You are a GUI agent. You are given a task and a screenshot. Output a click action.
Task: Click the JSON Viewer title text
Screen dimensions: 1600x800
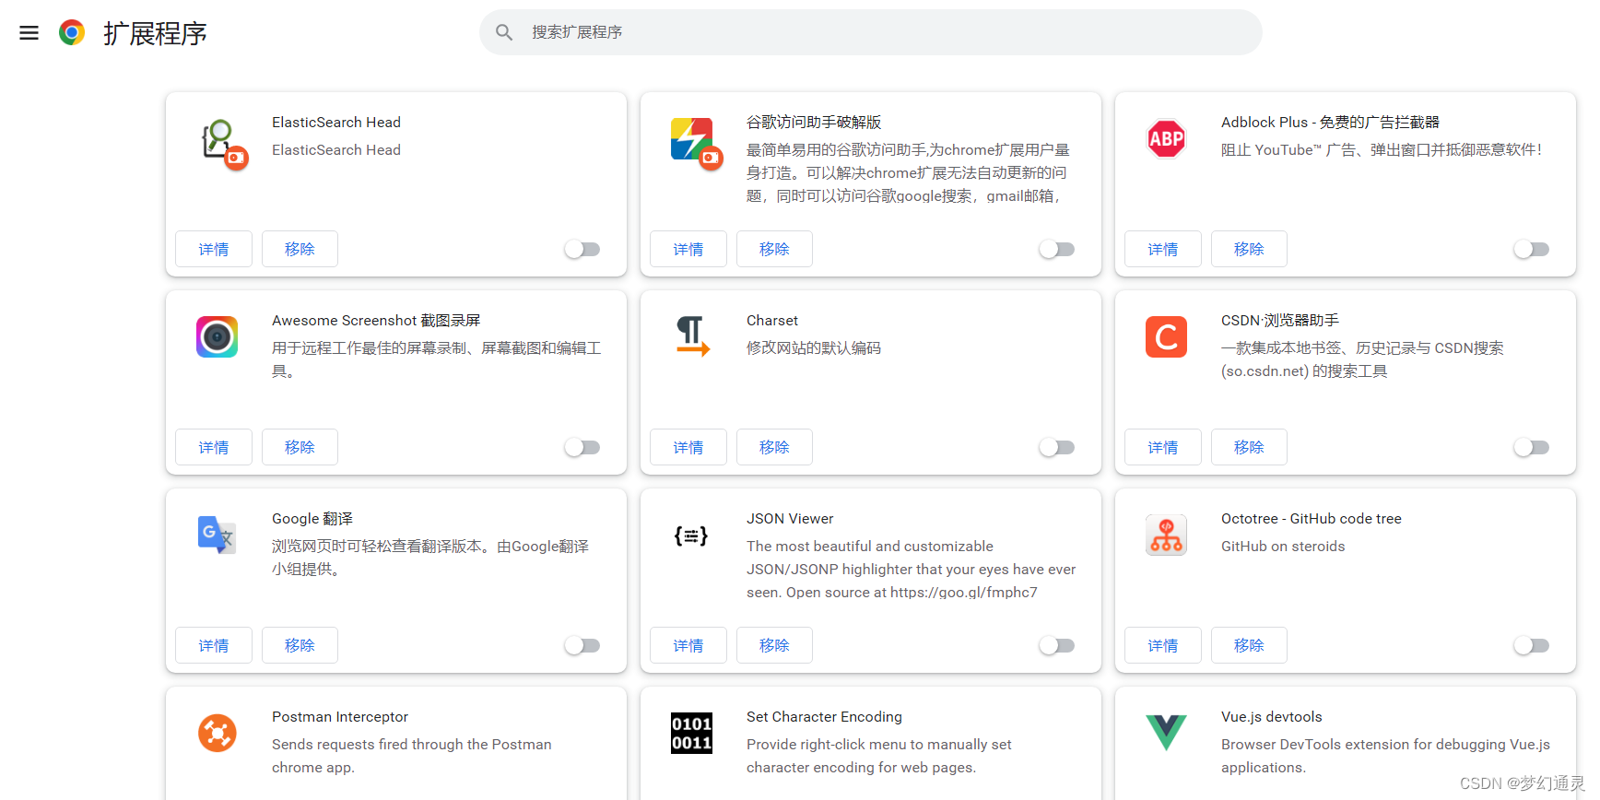(x=790, y=519)
